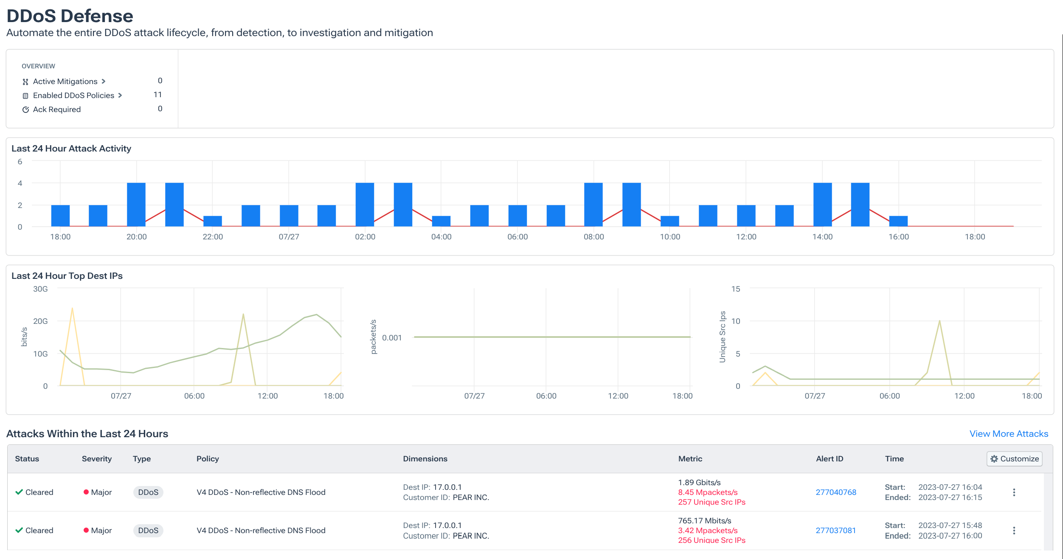Viewport: 1063px width, 559px height.
Task: Click the gear icon on the Customize button
Action: 994,459
